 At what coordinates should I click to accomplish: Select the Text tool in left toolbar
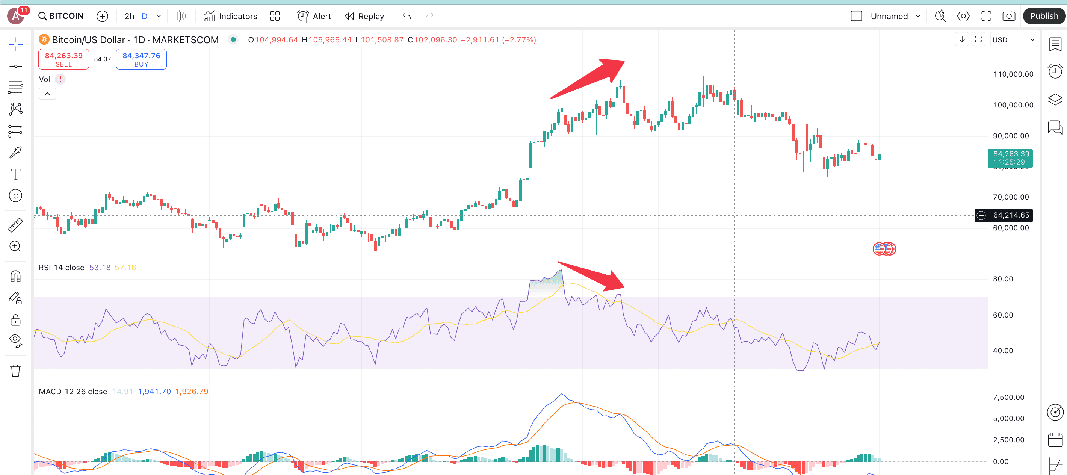(x=15, y=174)
